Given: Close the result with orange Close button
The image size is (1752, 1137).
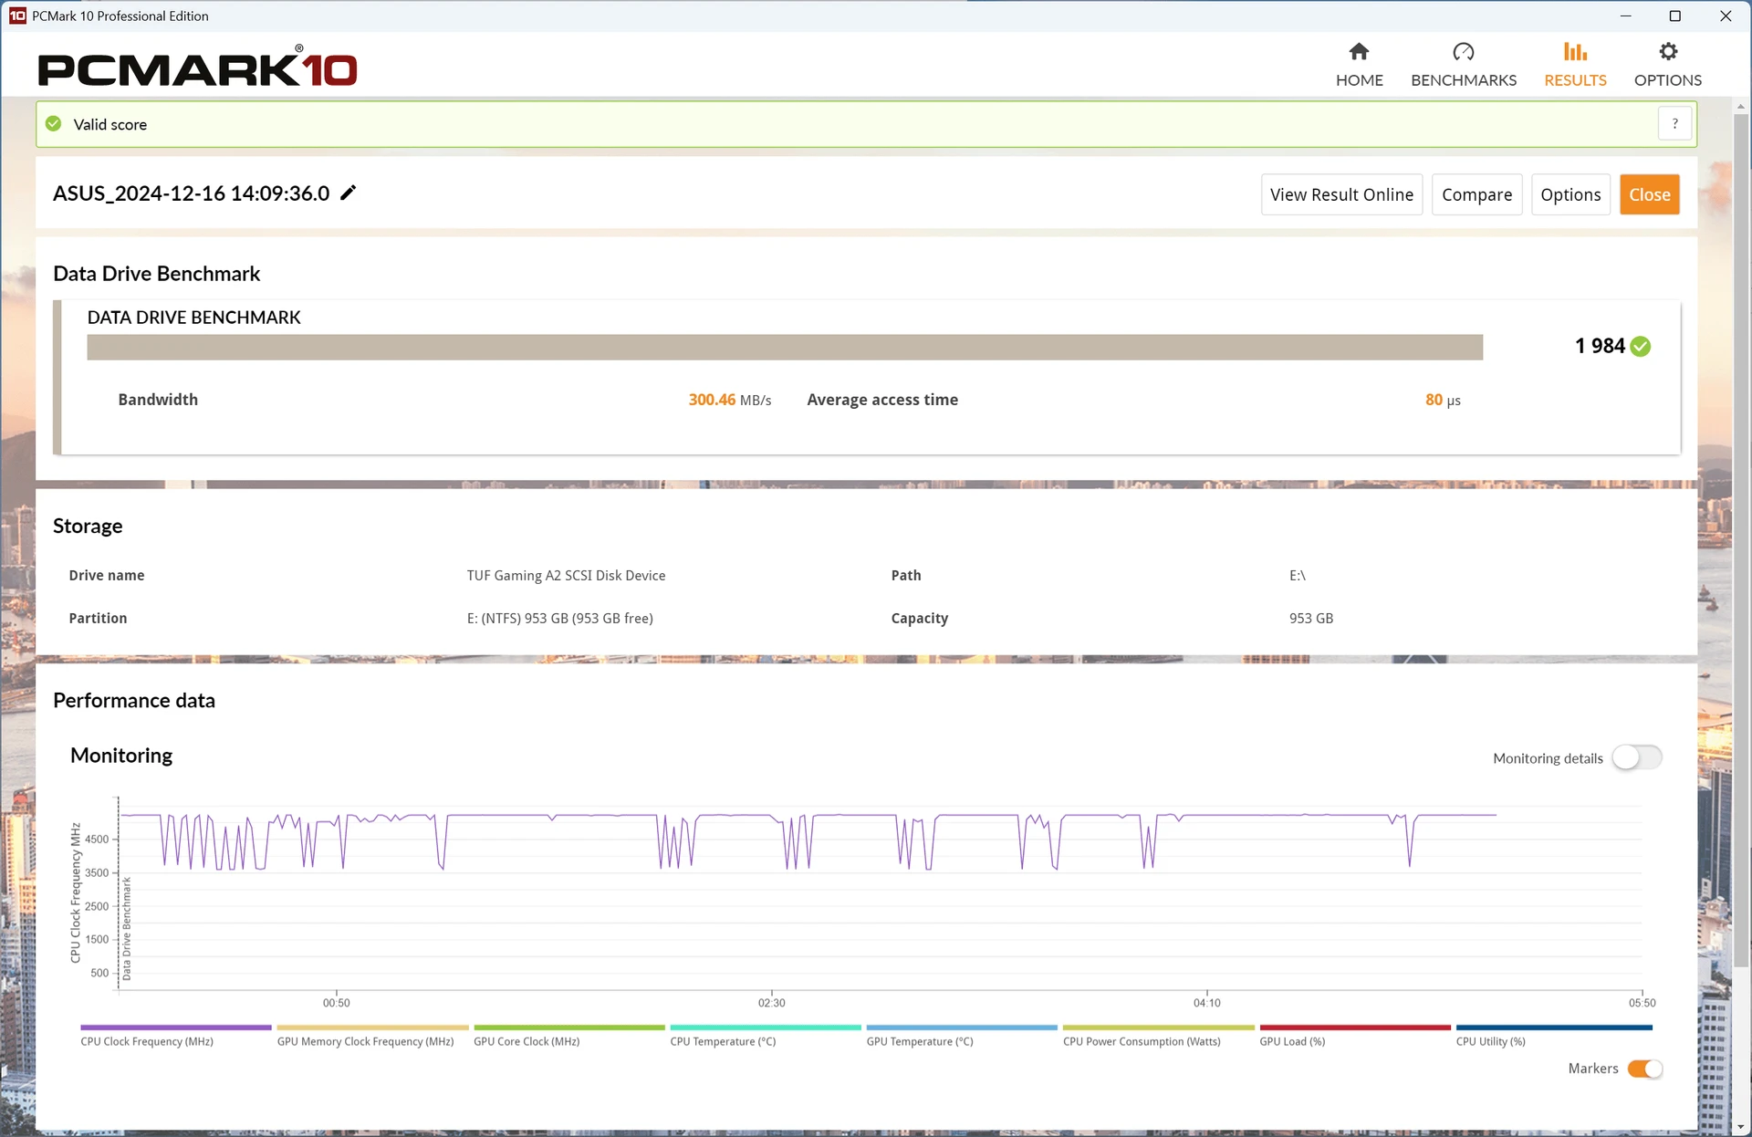Looking at the screenshot, I should [x=1649, y=194].
